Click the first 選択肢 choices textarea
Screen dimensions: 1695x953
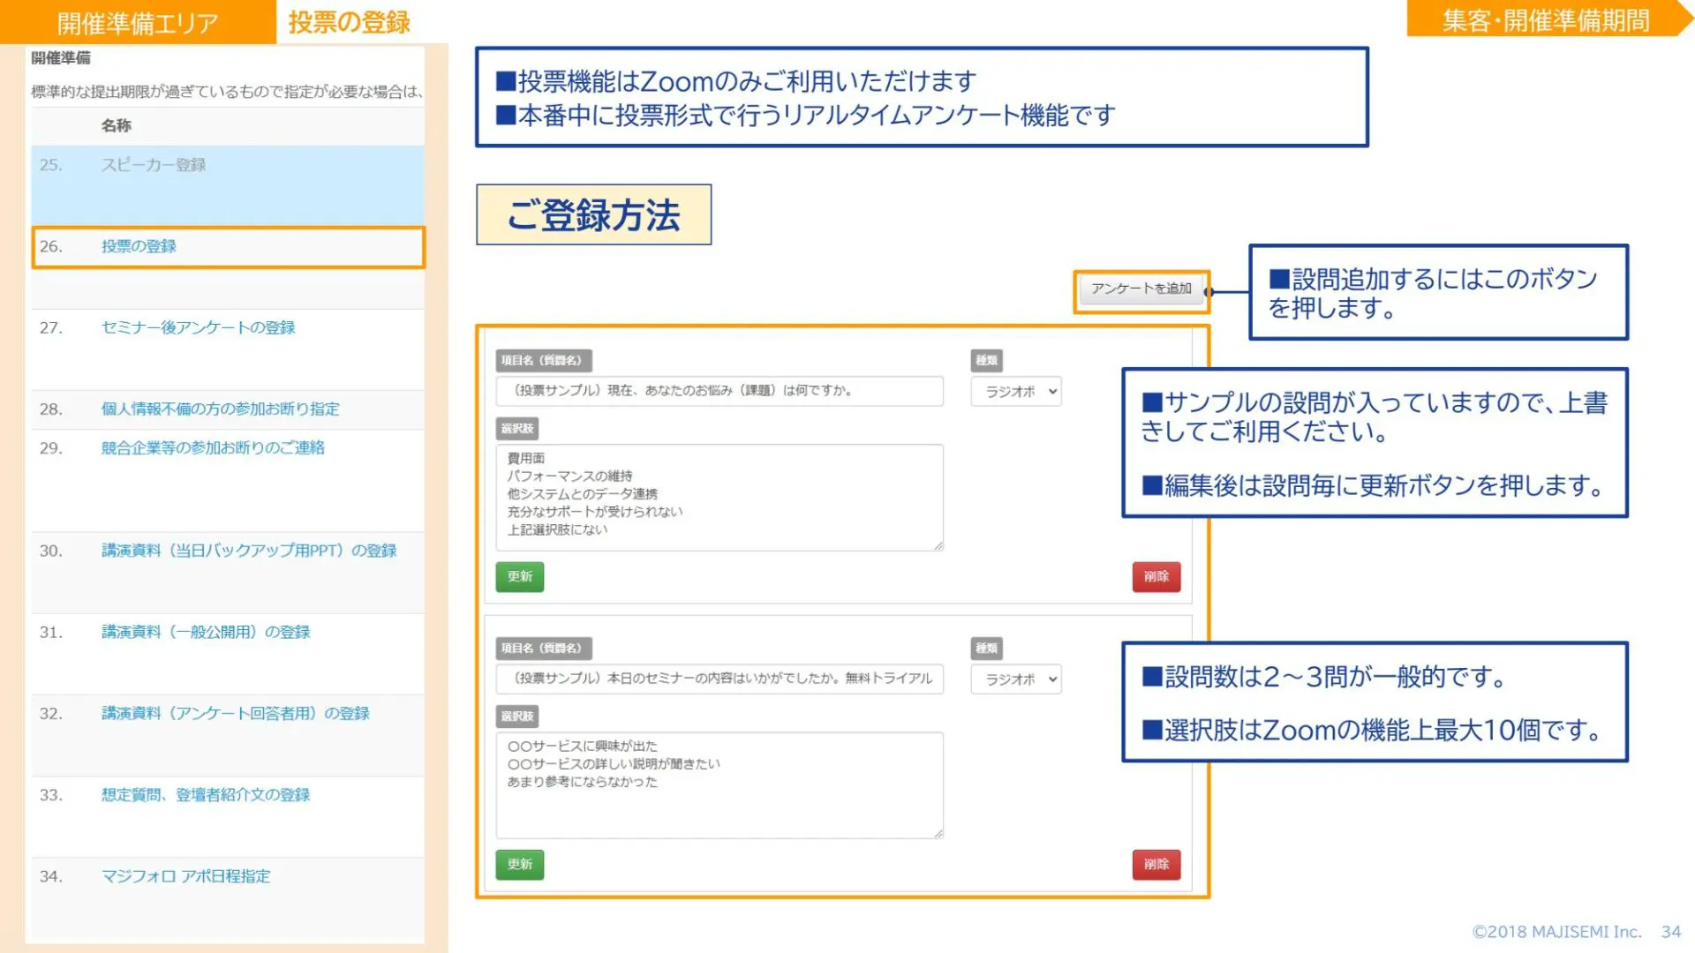point(719,498)
